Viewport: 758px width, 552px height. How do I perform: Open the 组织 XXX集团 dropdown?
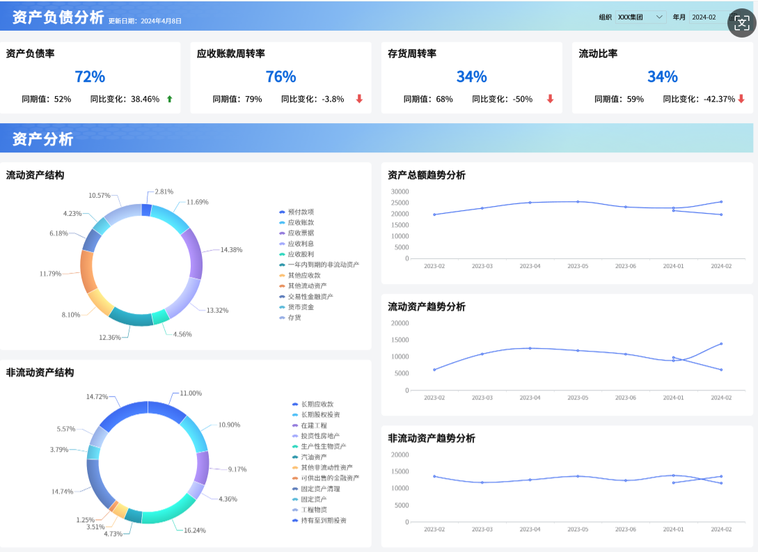tap(641, 17)
